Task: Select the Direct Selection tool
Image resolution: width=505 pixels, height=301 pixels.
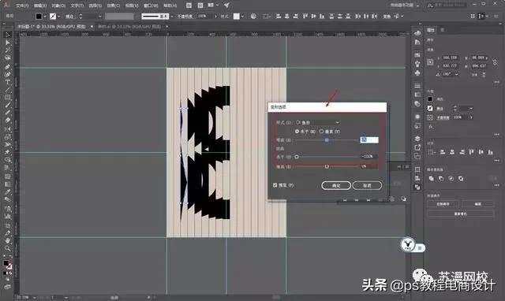Action: click(8, 43)
